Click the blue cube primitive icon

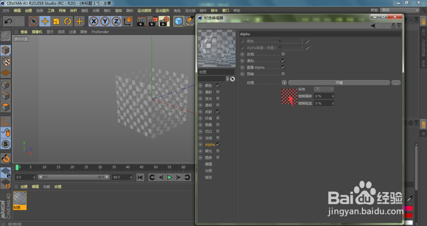[x=178, y=21]
